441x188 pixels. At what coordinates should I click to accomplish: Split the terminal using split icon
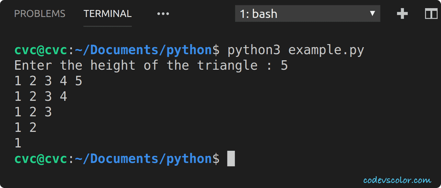tap(431, 14)
